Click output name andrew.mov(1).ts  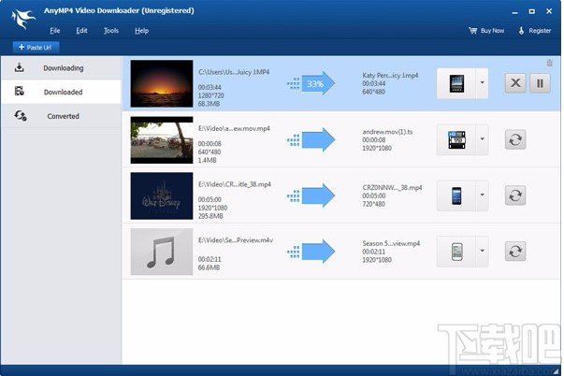point(387,132)
